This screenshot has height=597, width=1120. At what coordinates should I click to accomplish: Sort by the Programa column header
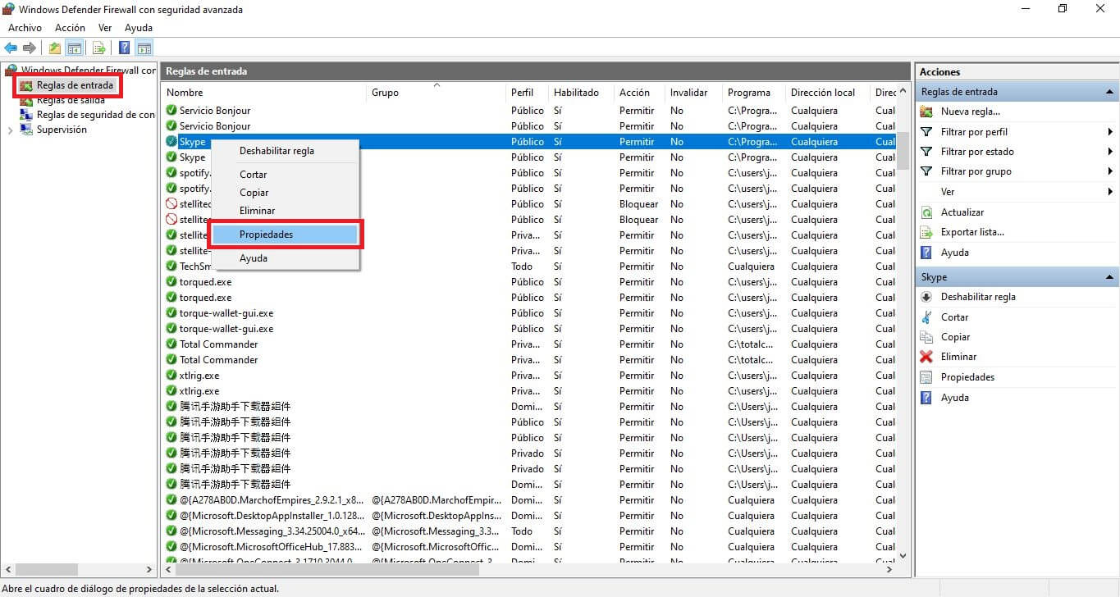coord(754,93)
